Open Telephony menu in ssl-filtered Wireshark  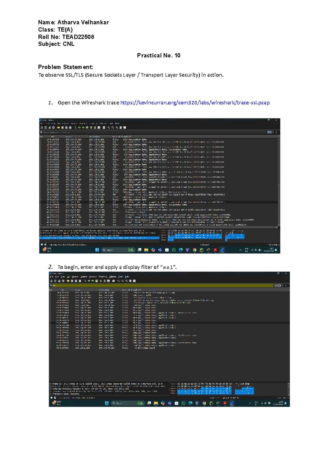(103, 277)
